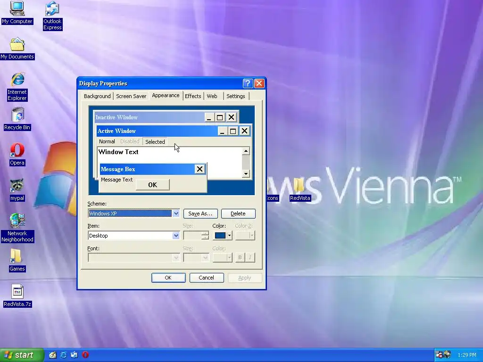Select the Appearance tab
This screenshot has height=362, width=483.
(166, 95)
